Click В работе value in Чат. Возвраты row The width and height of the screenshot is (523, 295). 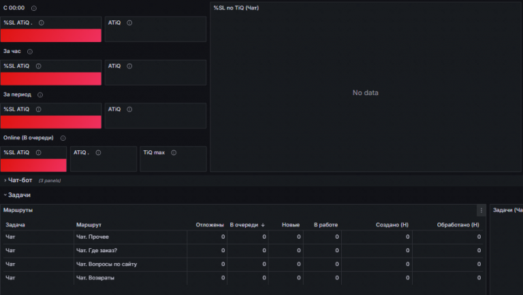337,278
